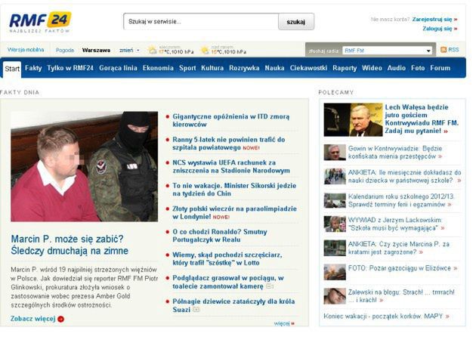Open the Raporty section
The width and height of the screenshot is (476, 340).
tap(345, 68)
